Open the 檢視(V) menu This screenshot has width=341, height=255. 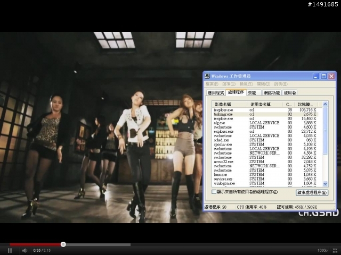tap(246, 84)
